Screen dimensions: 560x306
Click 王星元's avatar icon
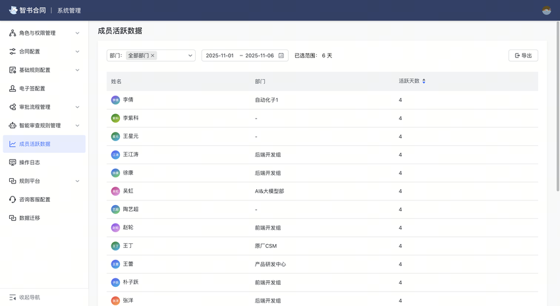115,137
